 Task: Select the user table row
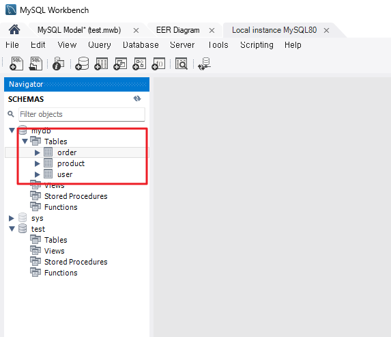pos(65,174)
